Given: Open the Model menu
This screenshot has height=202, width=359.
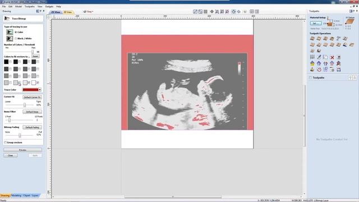Looking at the screenshot, I should coord(19,7).
